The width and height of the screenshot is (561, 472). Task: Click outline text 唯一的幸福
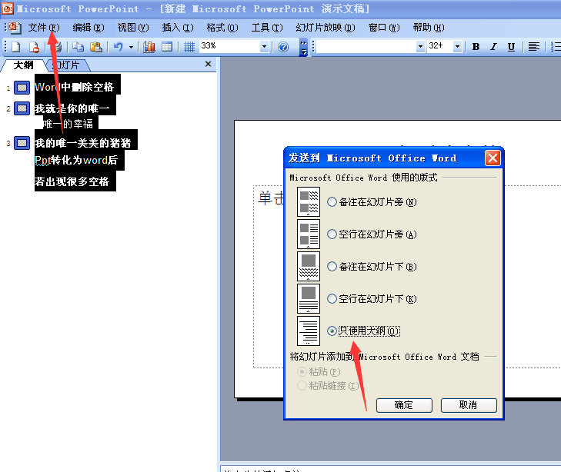point(68,124)
